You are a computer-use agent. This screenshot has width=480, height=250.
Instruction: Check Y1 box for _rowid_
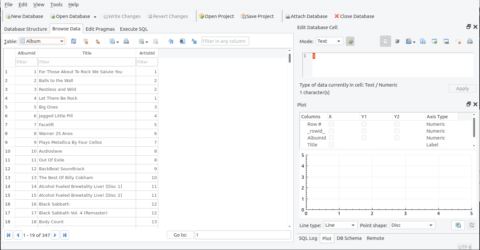(x=364, y=131)
